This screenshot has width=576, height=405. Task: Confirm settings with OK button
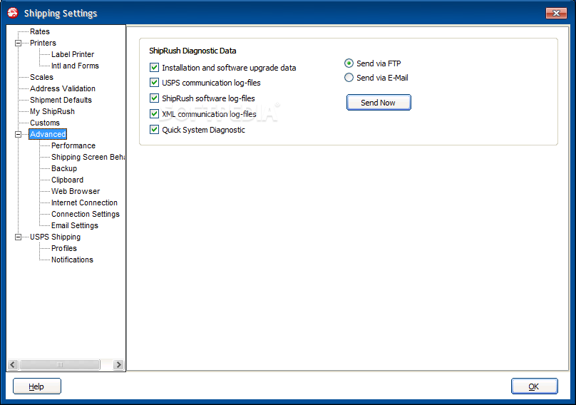[x=534, y=386]
